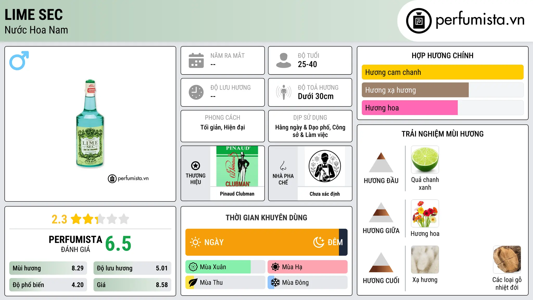Image resolution: width=533 pixels, height=300 pixels.
Task: Click the Dưới 30cm sillage value
Action: click(316, 96)
